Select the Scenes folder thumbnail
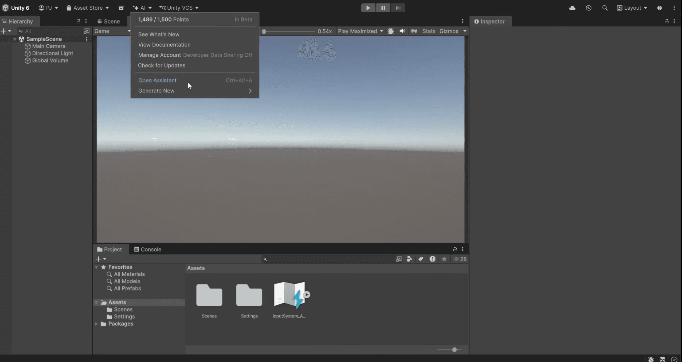This screenshot has height=362, width=682. 209,301
